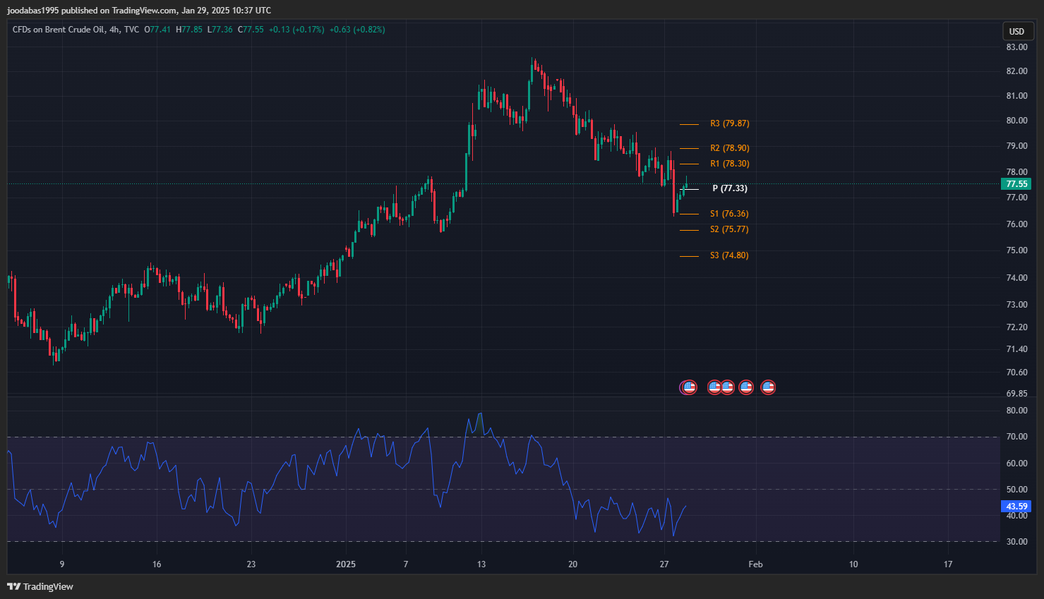The image size is (1044, 599).
Task: Click the second US flag event icon from left
Action: (714, 387)
